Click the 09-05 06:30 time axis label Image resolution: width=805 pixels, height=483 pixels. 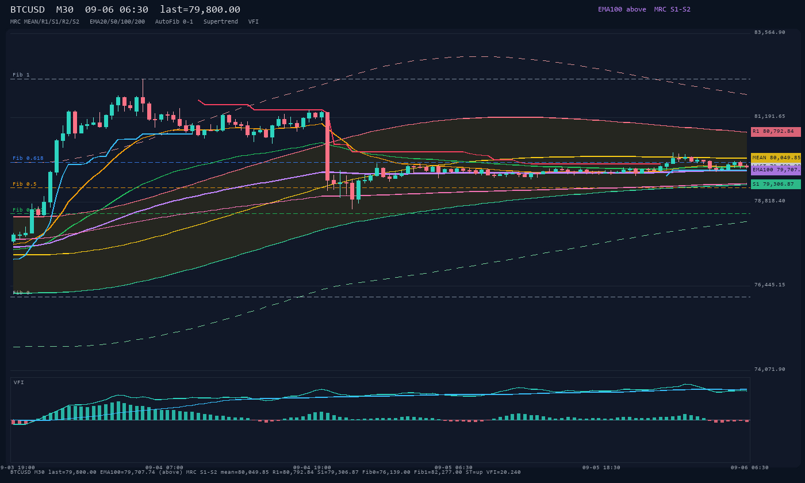coord(454,467)
